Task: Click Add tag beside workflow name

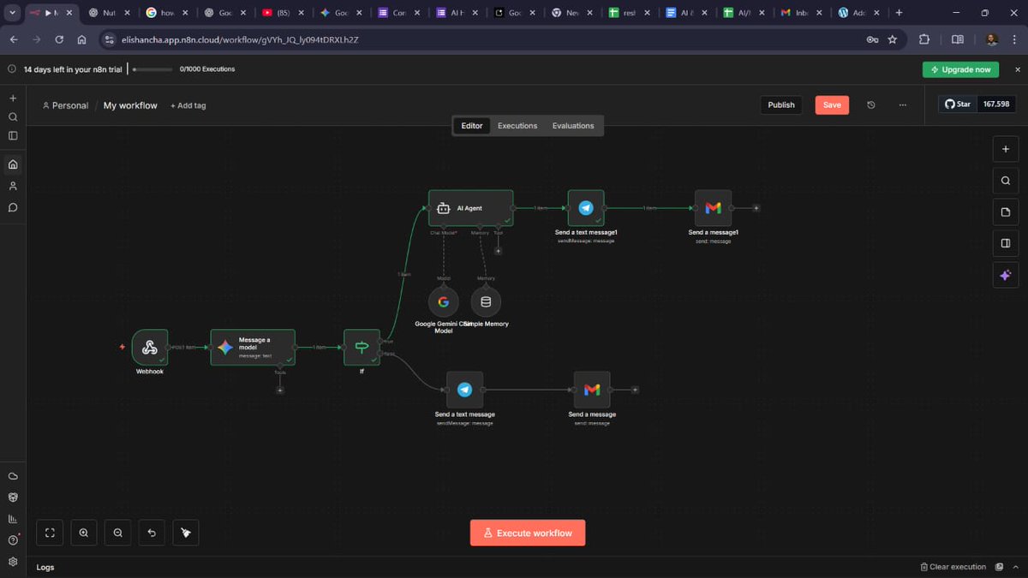Action: 188,105
